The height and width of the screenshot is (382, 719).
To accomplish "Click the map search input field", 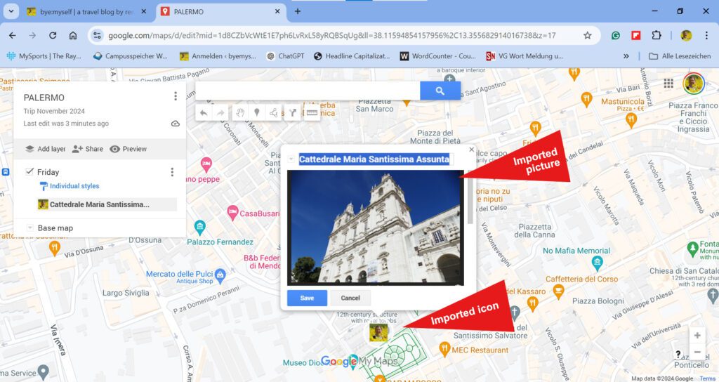I will (x=308, y=91).
